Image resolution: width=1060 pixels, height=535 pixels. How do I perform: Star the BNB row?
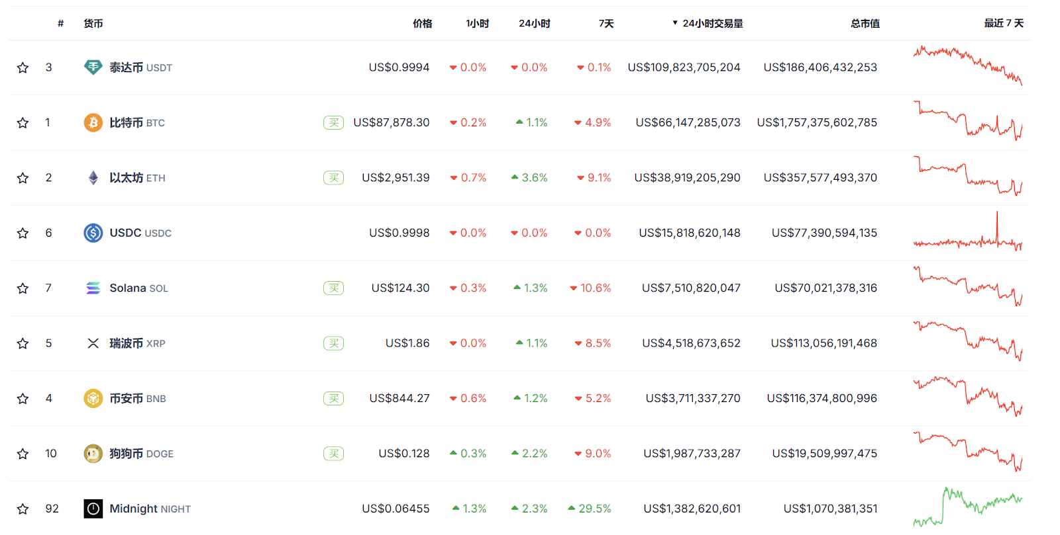pos(23,399)
